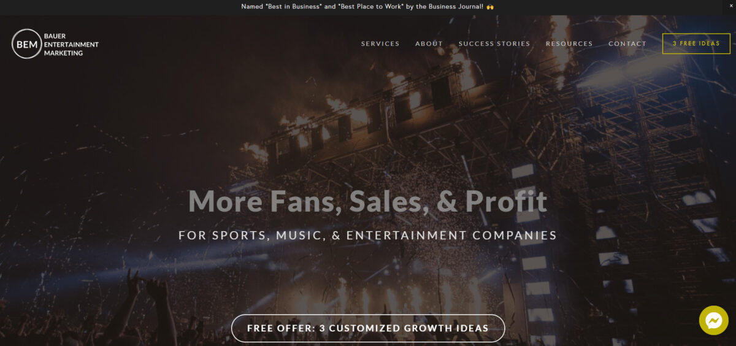The height and width of the screenshot is (346, 736).
Task: Click the raised hands emoji in the announcement
Action: [x=490, y=6]
